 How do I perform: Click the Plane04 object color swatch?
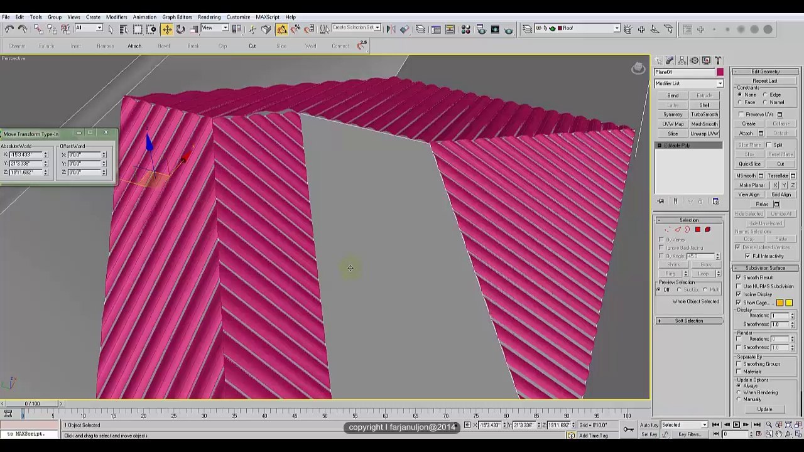pyautogui.click(x=720, y=72)
